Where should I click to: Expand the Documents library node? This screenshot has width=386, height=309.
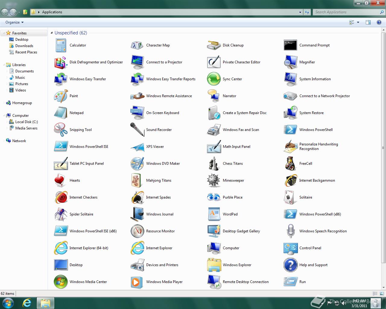point(7,71)
